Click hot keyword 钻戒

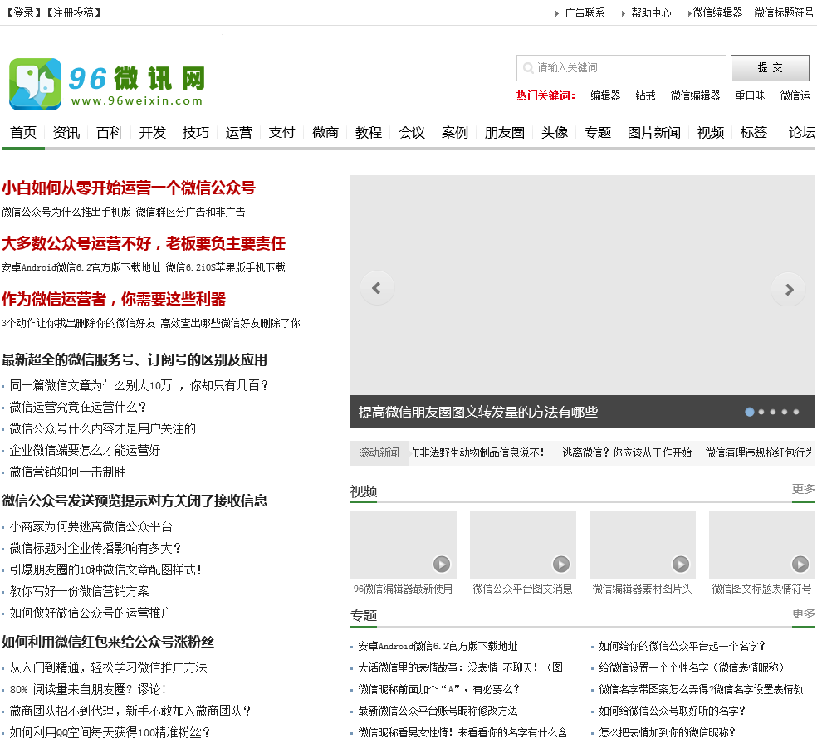click(646, 95)
